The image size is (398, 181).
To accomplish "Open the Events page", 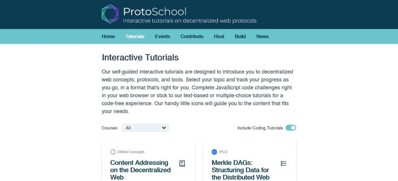I will 163,36.
